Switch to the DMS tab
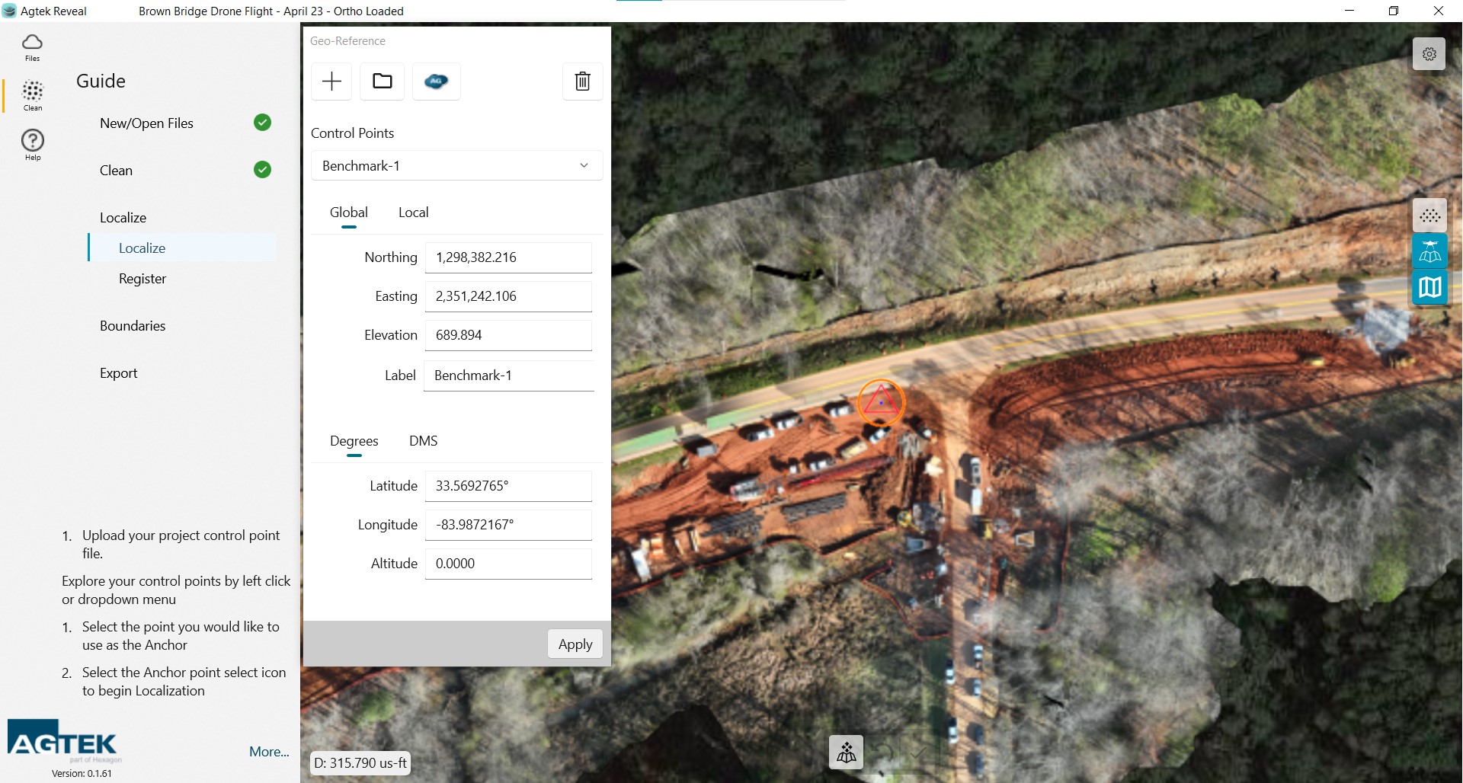 click(x=423, y=441)
